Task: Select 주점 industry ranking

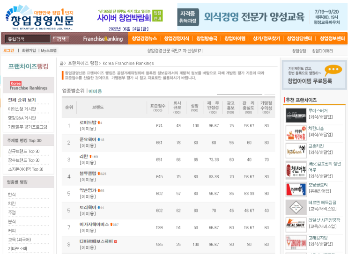Action: 12,212
